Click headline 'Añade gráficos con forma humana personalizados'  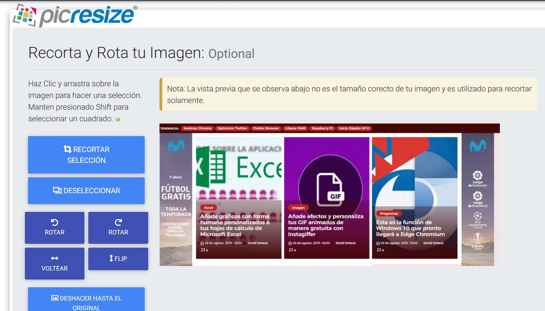coord(235,225)
